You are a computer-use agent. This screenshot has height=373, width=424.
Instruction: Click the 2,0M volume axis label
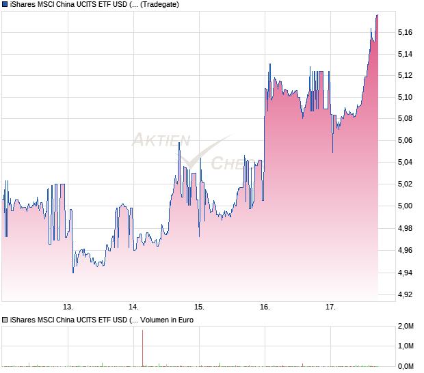406,327
